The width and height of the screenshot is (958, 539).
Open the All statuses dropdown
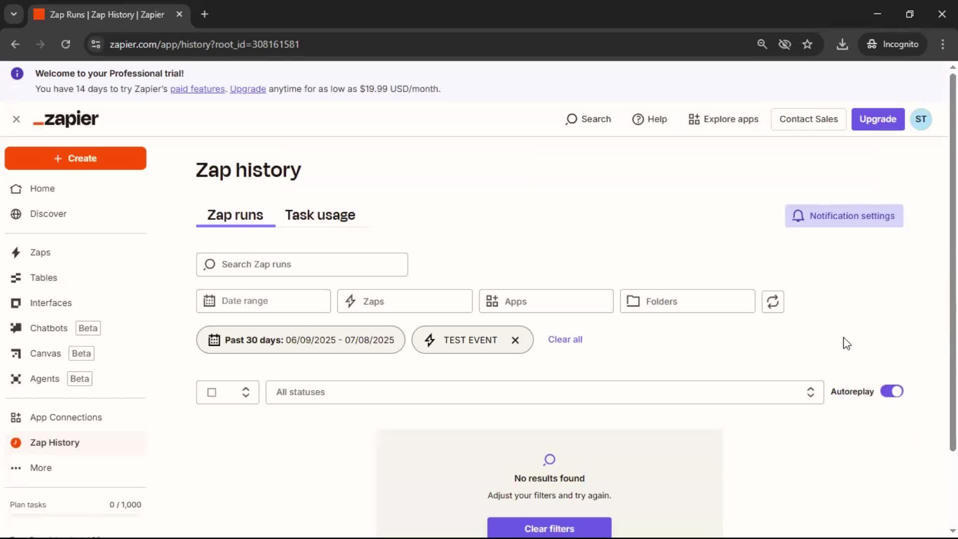point(544,393)
